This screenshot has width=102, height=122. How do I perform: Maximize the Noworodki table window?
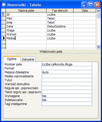tap(91, 5)
